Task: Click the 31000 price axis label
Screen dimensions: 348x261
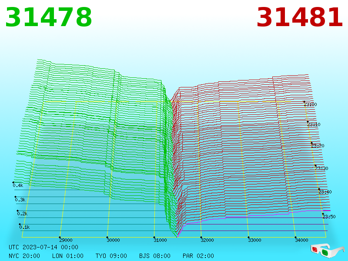Action: tap(160, 240)
